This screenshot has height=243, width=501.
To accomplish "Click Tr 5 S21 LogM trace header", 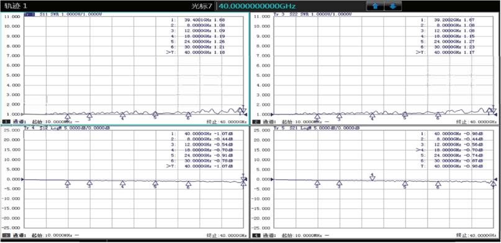I will [x=317, y=128].
